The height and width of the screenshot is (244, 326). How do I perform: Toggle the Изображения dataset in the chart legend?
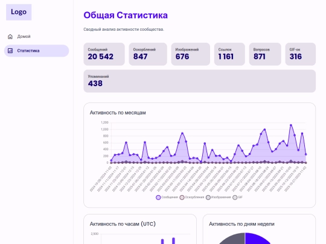tap(219, 198)
